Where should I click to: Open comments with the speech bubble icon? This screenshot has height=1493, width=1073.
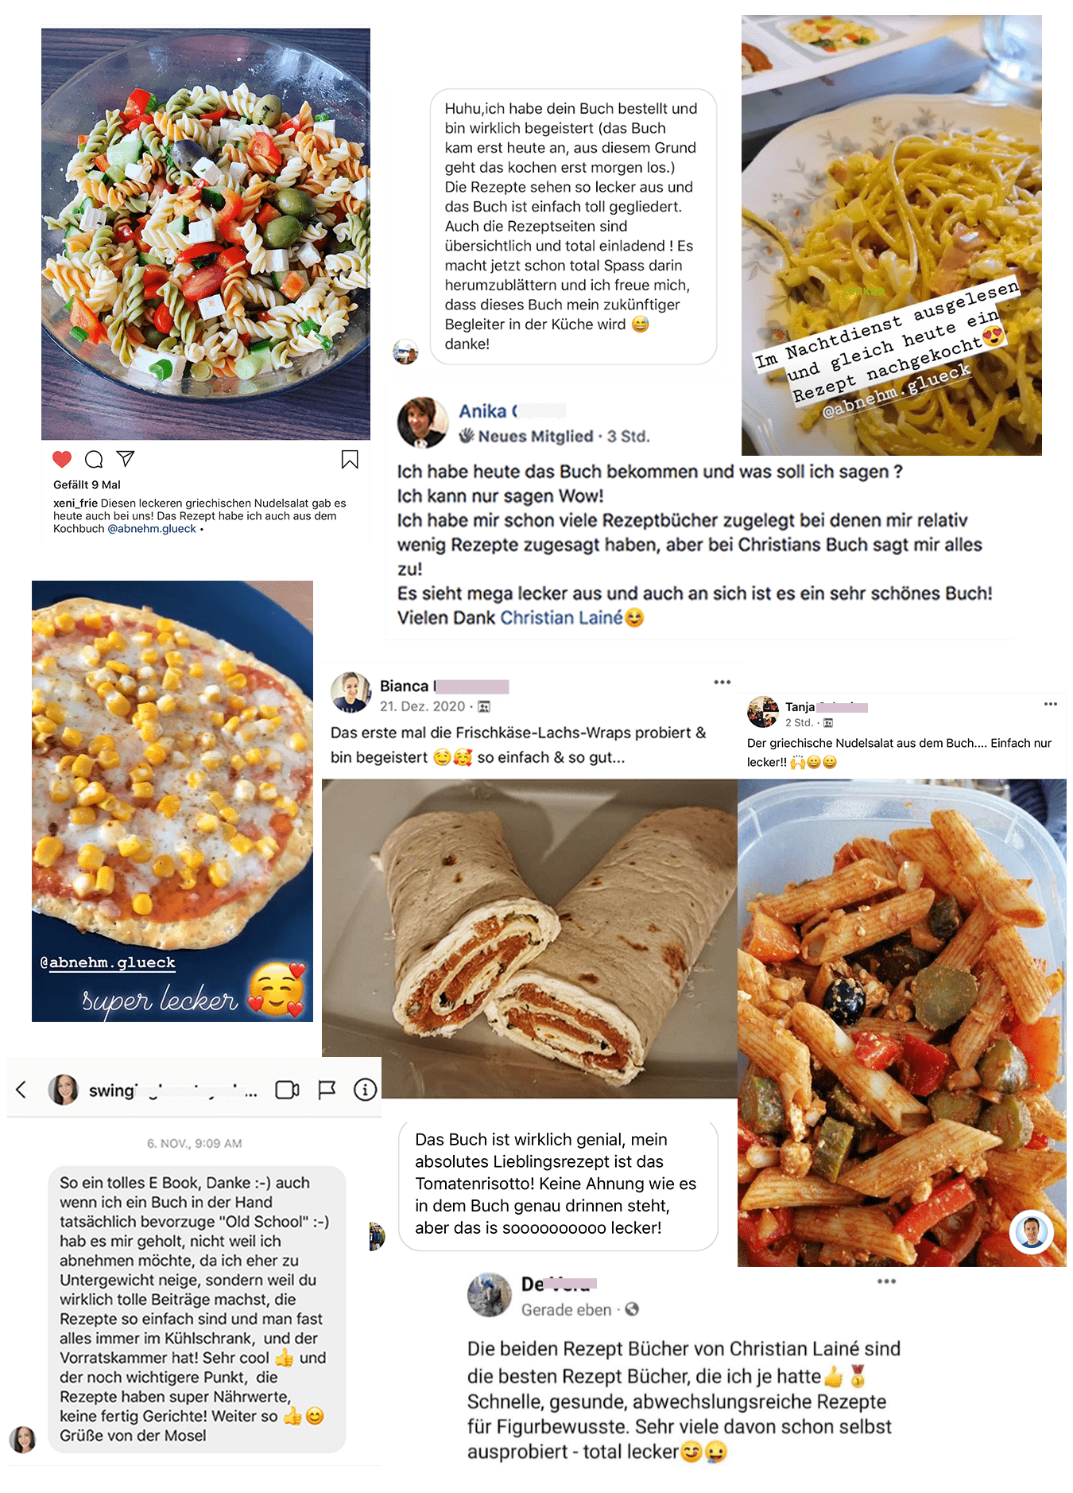coord(94,459)
